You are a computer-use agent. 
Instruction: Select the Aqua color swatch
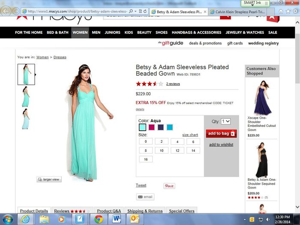tap(142, 127)
